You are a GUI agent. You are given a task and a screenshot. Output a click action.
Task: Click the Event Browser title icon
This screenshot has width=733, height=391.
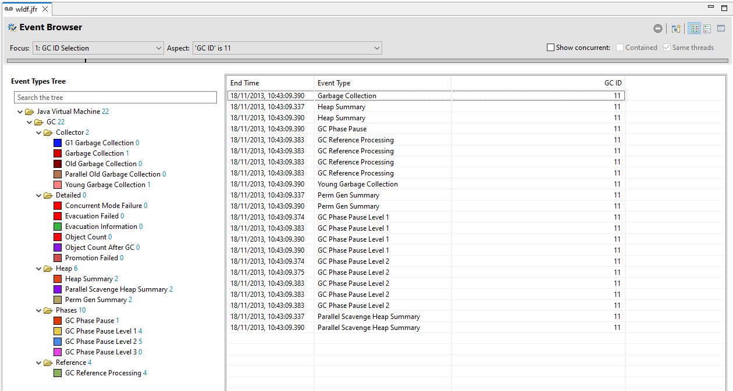(x=12, y=27)
